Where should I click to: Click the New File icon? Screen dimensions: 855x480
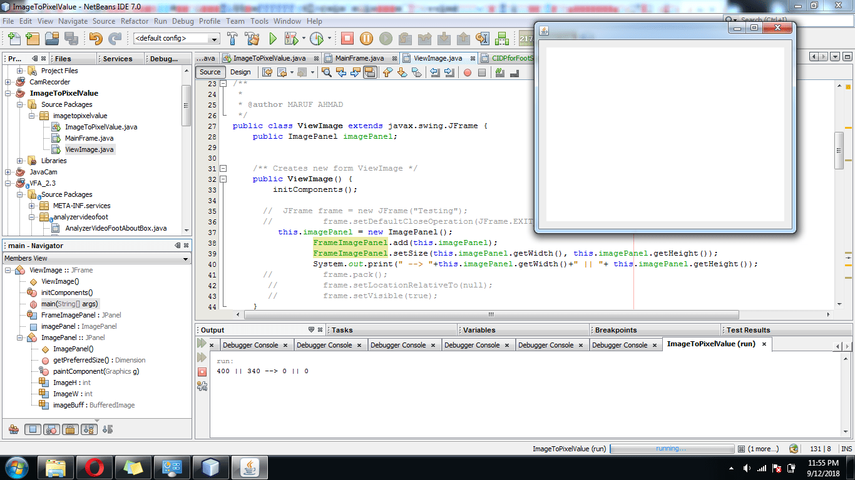tap(14, 38)
